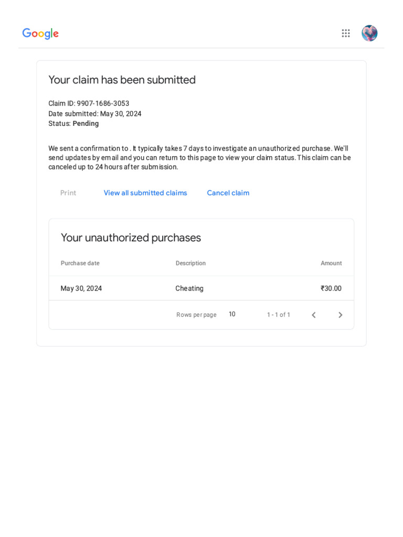Click the Google logo
Screen dimensions: 403x537
[x=40, y=34]
